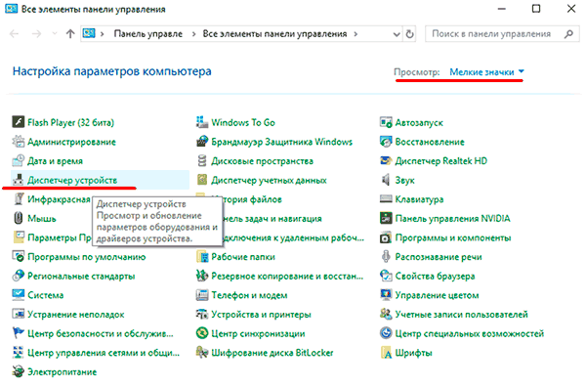Click the Региональные стандарты globe icon
The image size is (586, 387).
coord(18,276)
